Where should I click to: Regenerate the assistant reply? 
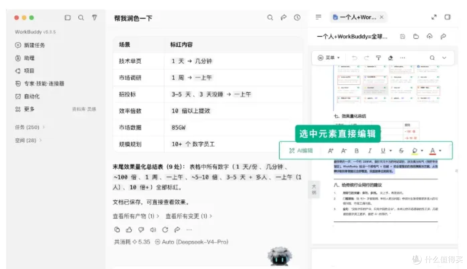point(165,230)
